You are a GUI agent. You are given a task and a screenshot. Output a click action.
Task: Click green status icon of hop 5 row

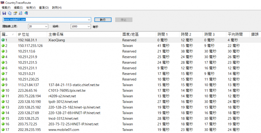point(3,62)
